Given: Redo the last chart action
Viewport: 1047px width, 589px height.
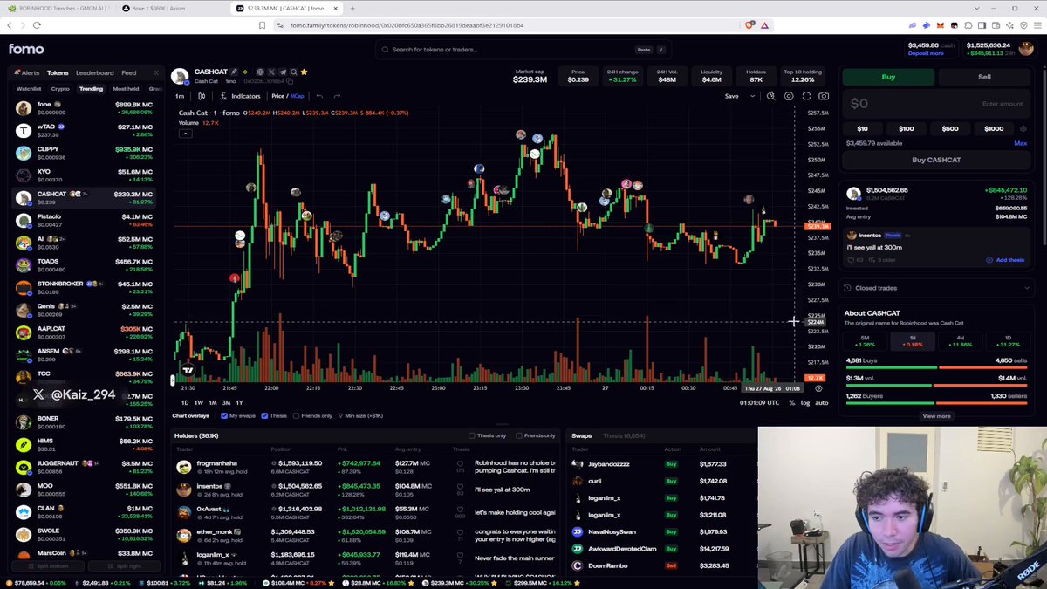Looking at the screenshot, I should coord(337,96).
